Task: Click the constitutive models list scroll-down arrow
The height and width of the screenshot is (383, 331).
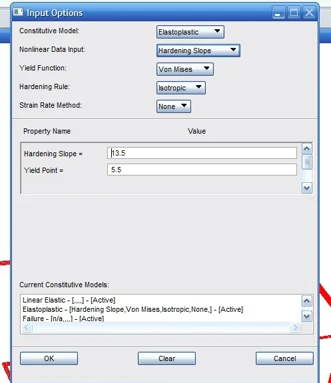Action: coord(307,317)
